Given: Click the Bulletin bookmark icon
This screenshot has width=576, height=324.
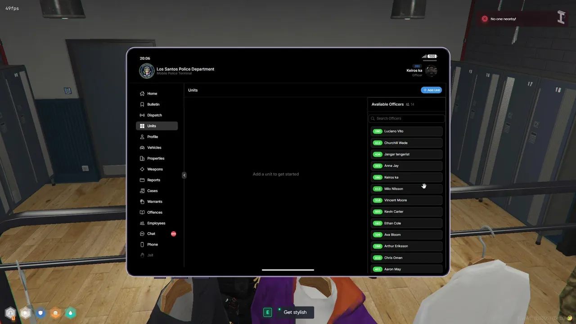Looking at the screenshot, I should 142,104.
